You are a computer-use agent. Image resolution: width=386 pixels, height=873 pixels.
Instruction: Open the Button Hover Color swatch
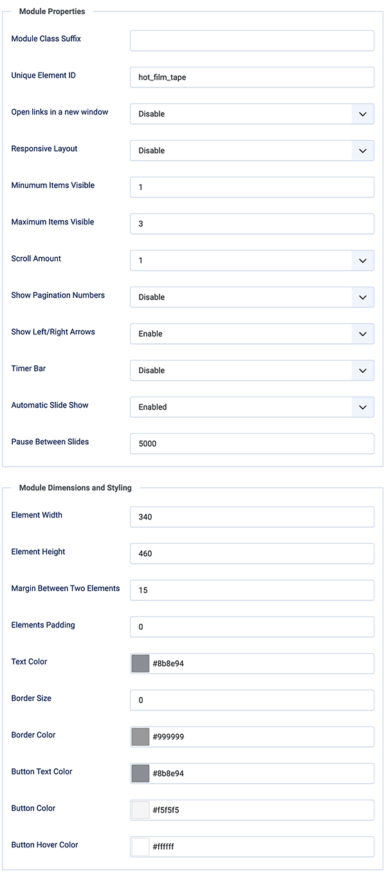(140, 847)
